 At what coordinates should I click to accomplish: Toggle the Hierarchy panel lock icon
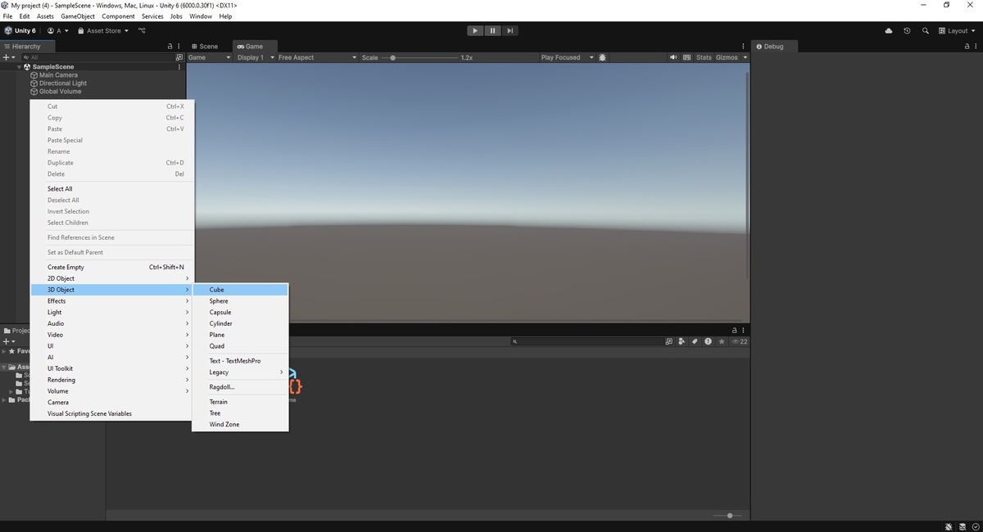[x=170, y=47]
